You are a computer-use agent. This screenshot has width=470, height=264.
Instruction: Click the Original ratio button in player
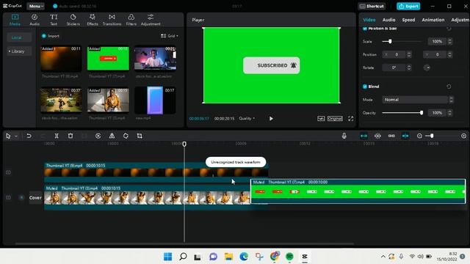tap(335, 119)
